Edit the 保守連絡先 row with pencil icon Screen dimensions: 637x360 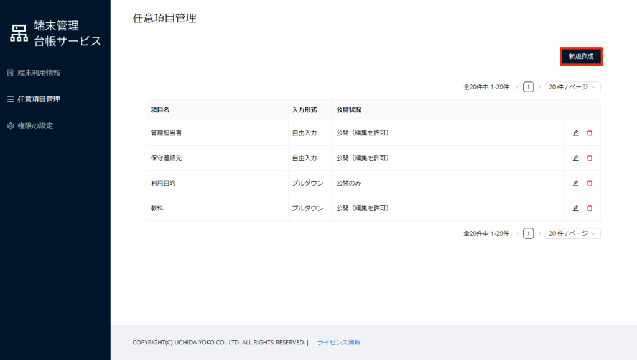(x=575, y=158)
